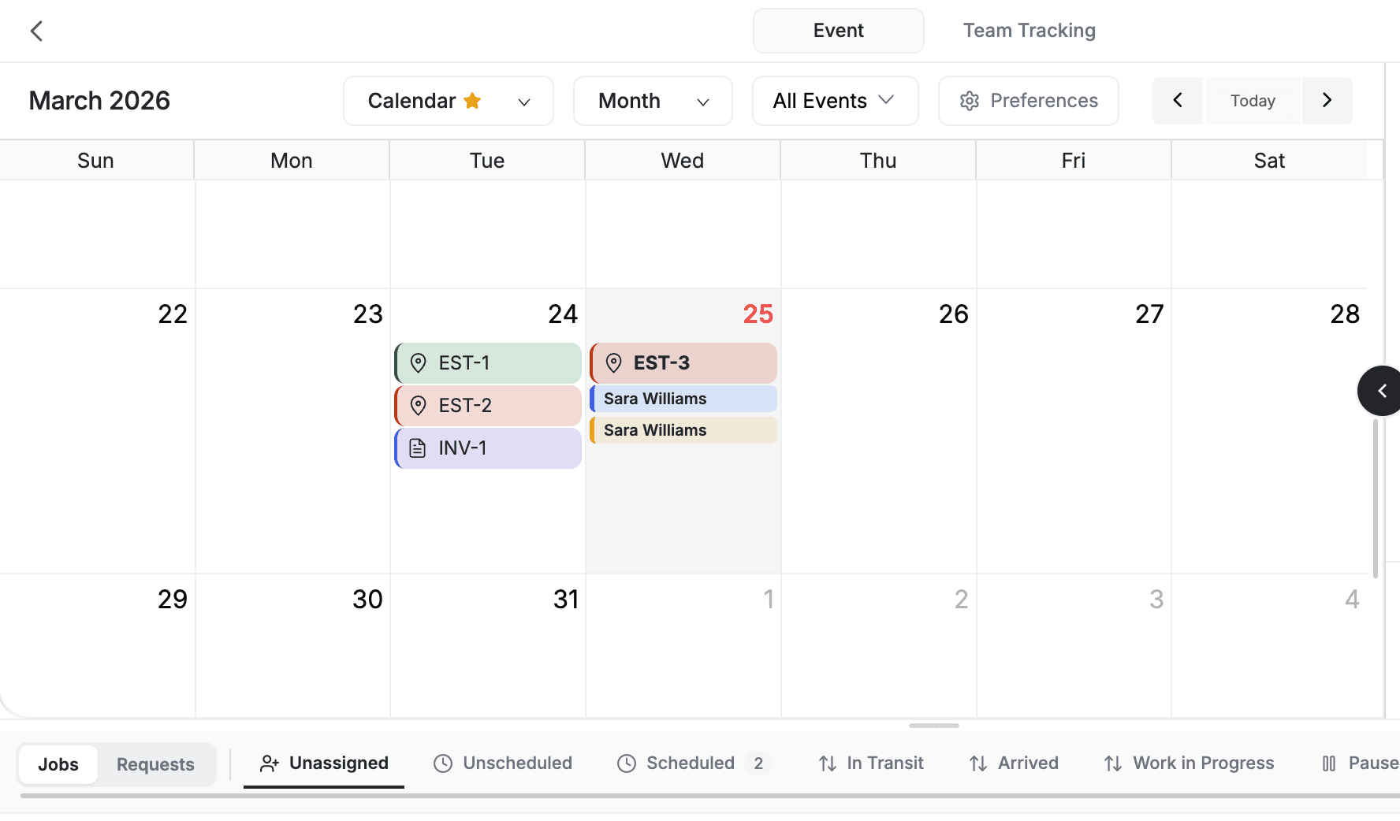Click the Pause icon in bottom bar
The width and height of the screenshot is (1400, 821).
(x=1330, y=763)
